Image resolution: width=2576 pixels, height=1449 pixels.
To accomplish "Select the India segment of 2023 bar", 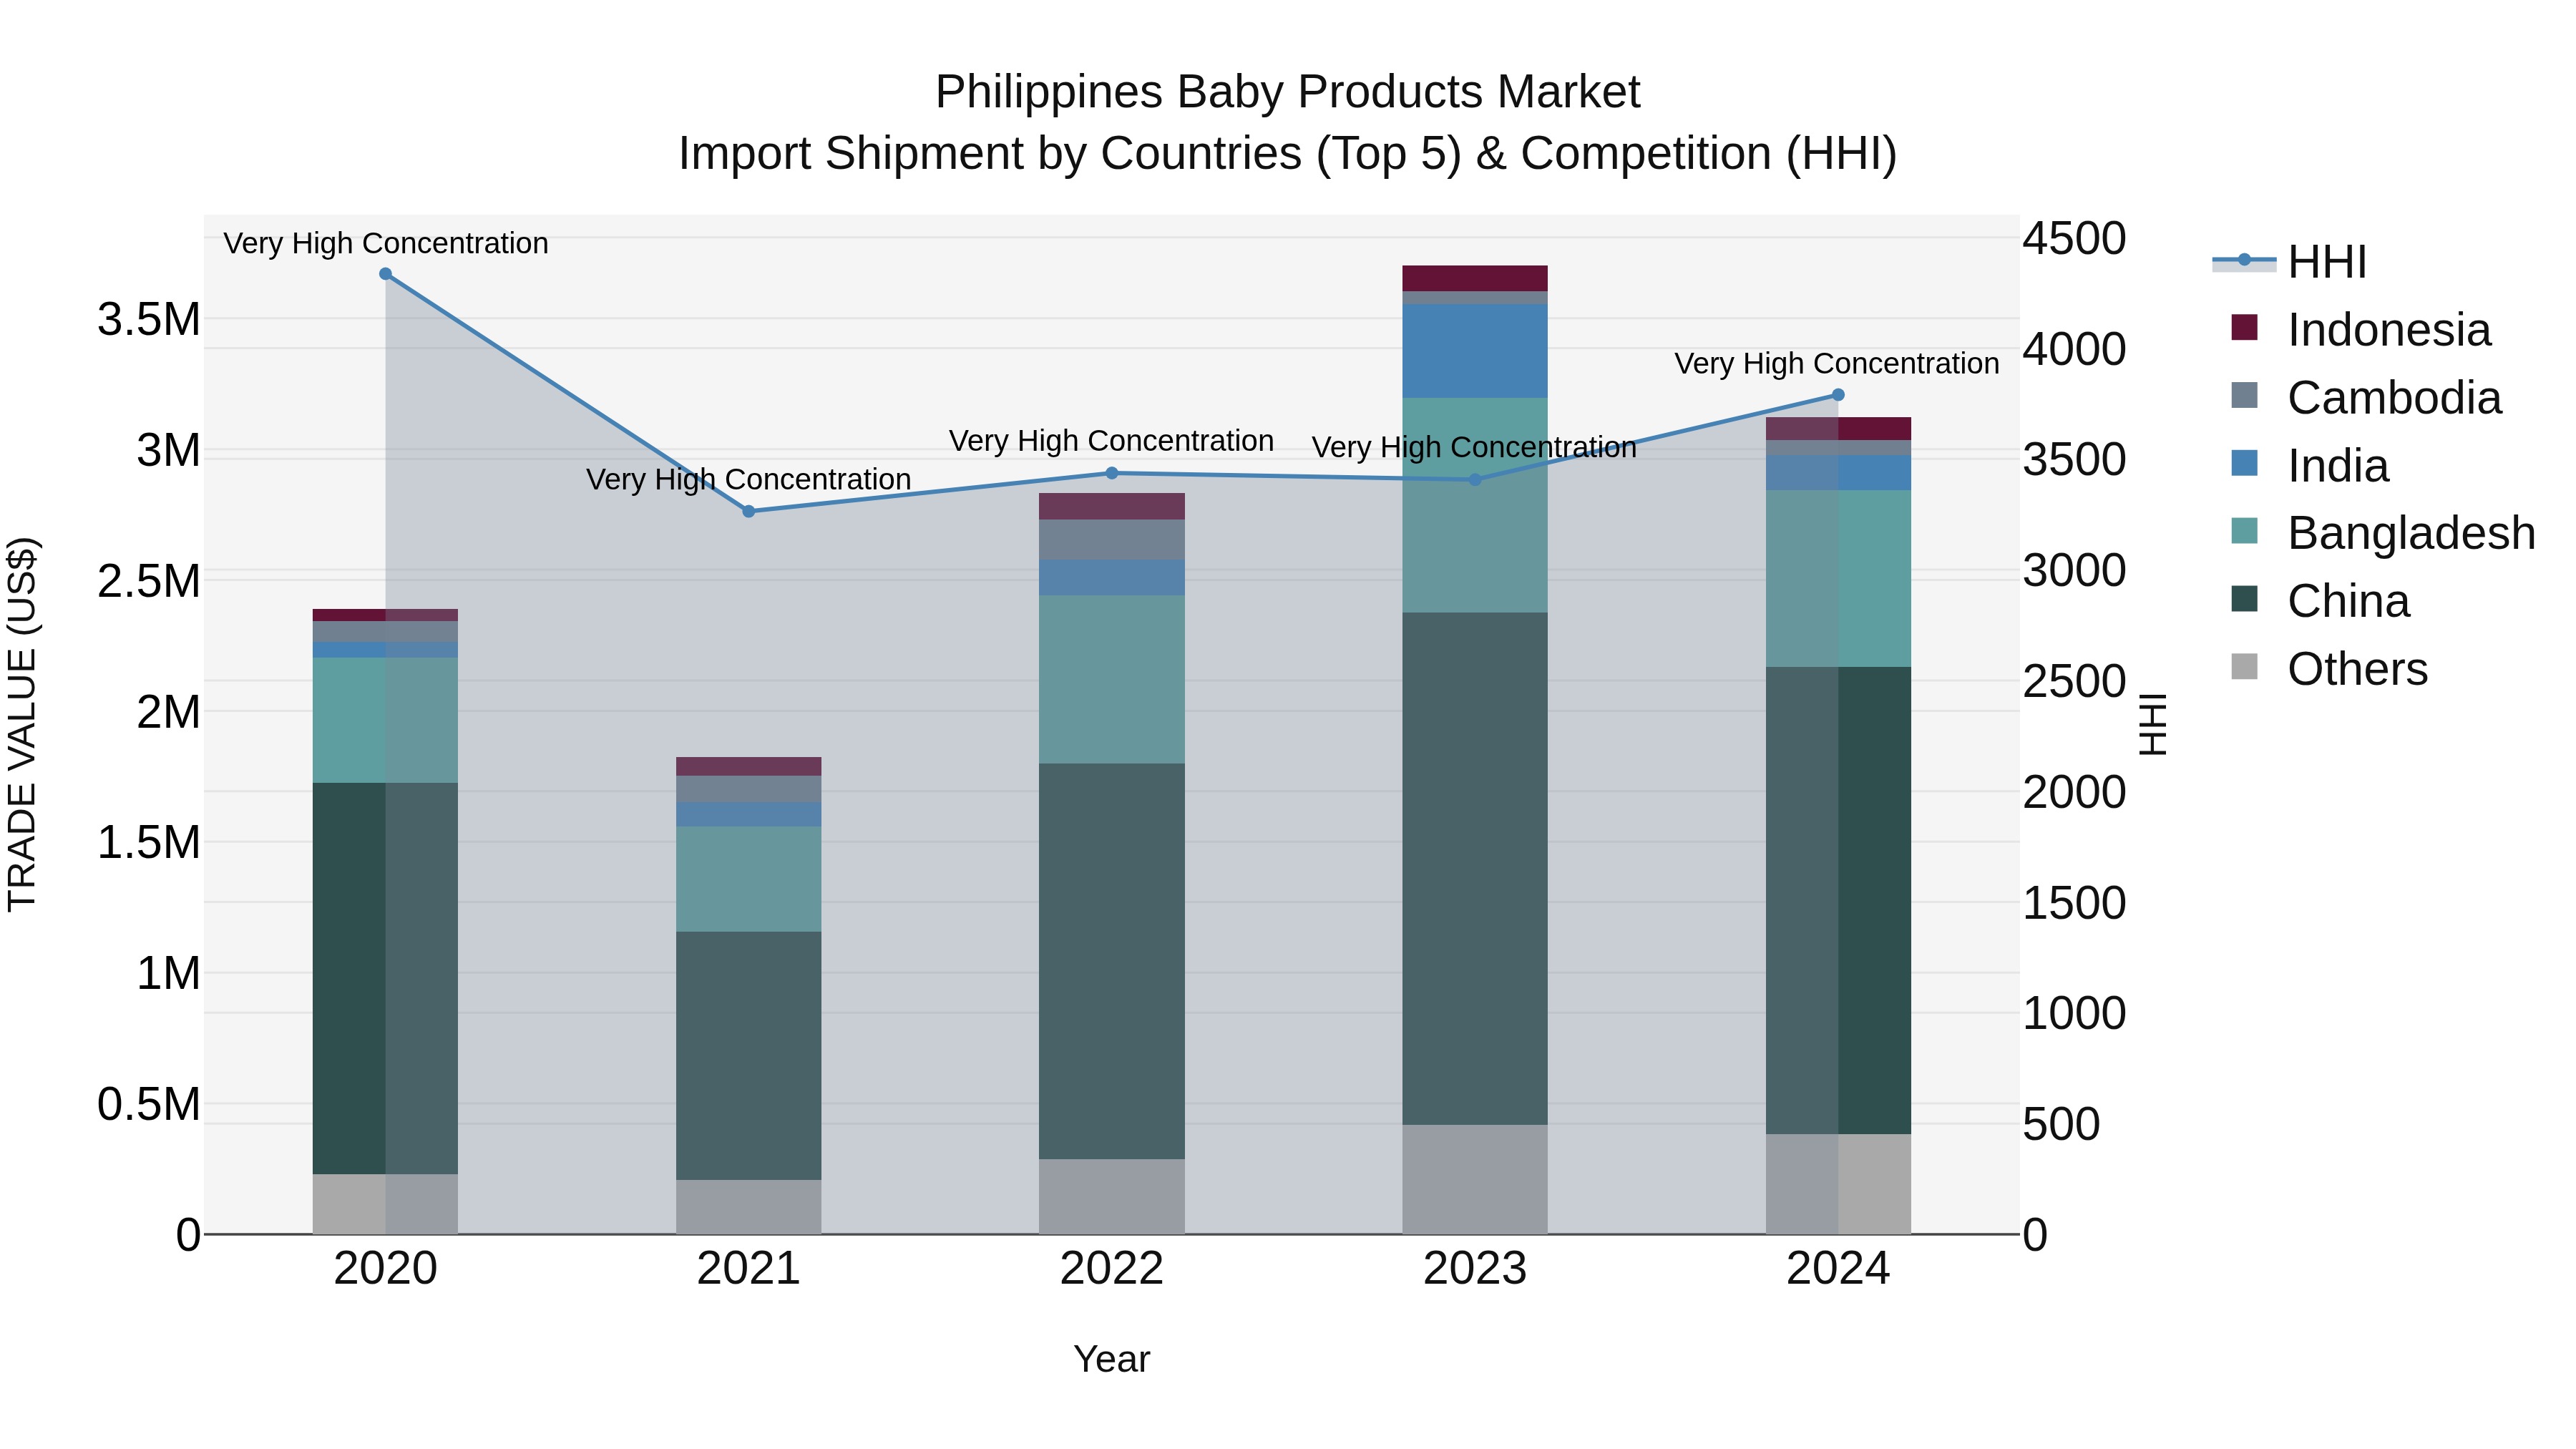I will [1475, 351].
